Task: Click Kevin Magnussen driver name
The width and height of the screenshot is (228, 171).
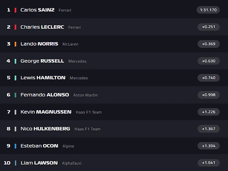Action: pos(46,112)
